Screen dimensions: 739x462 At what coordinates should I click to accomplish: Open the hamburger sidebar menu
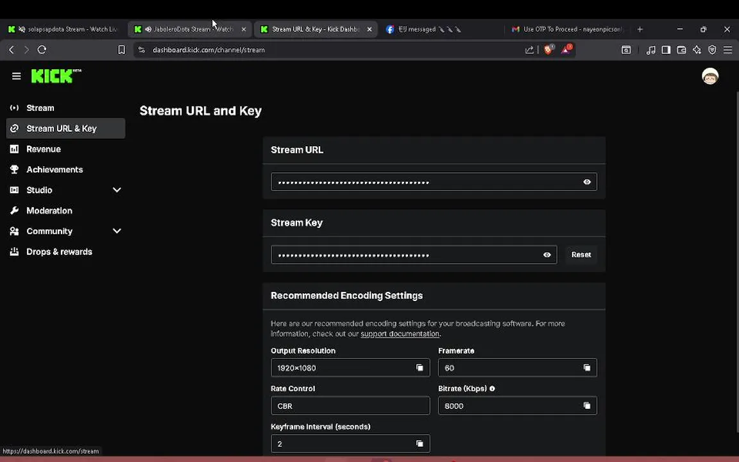(17, 76)
